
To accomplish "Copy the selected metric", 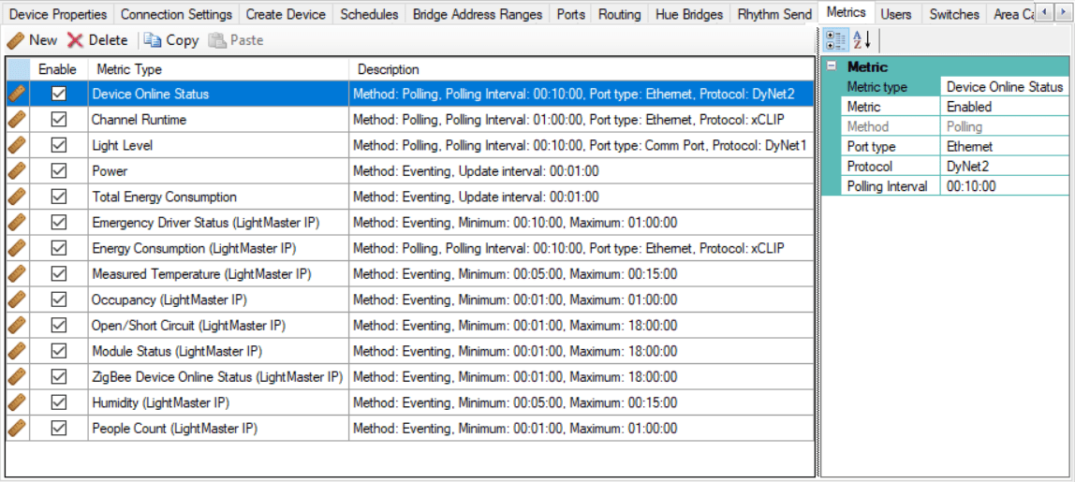I will [171, 40].
